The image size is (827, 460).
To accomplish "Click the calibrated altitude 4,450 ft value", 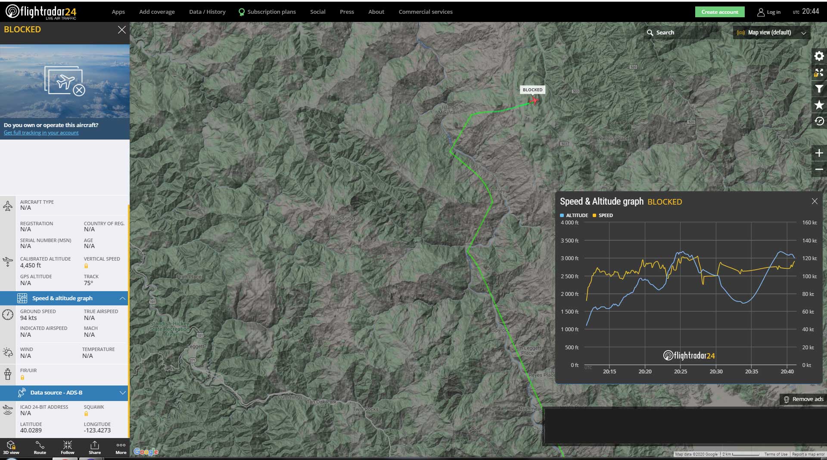I will 31,265.
